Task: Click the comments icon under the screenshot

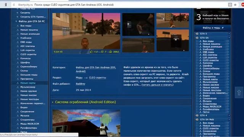Action: 102,52
